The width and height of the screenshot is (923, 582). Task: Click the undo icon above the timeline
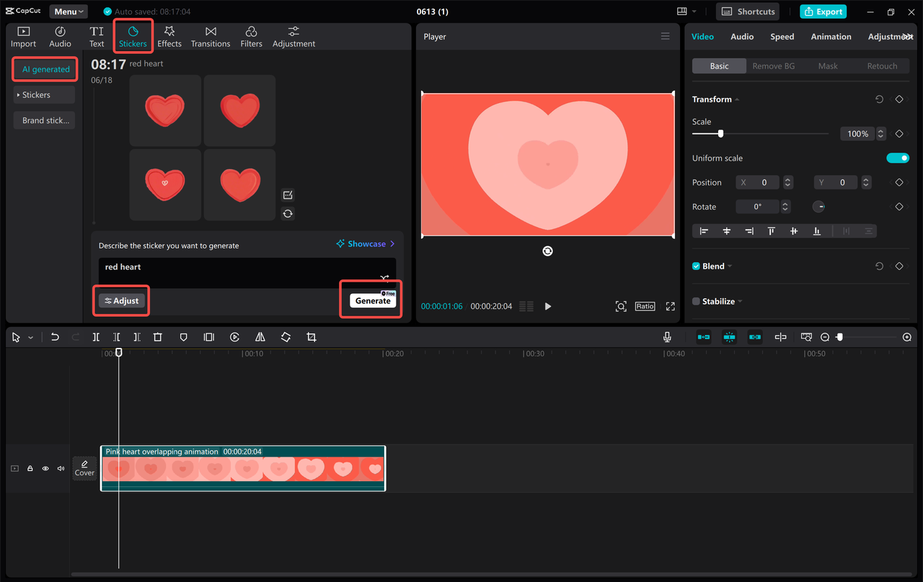tap(55, 336)
